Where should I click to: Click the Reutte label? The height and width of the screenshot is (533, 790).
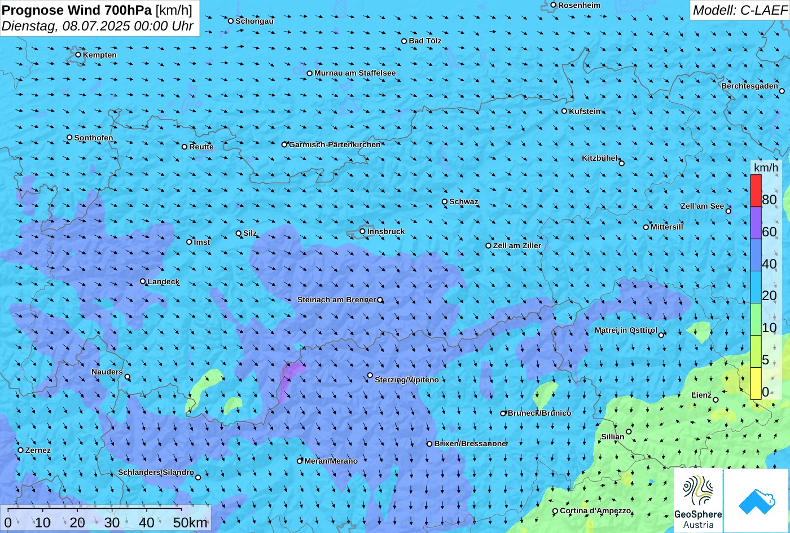pyautogui.click(x=201, y=147)
